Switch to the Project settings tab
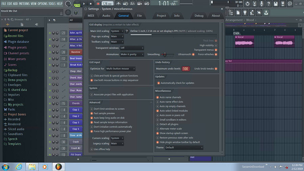Image resolution: width=304 pixels, height=171 pixels. tap(161, 16)
